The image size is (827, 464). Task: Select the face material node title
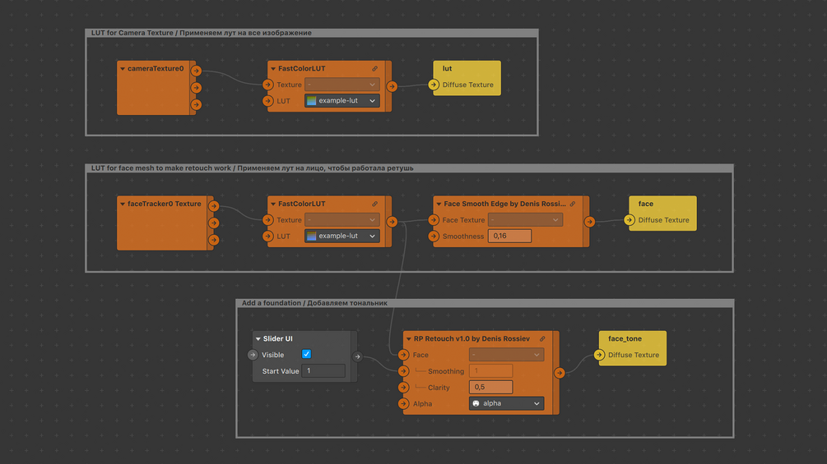(646, 204)
